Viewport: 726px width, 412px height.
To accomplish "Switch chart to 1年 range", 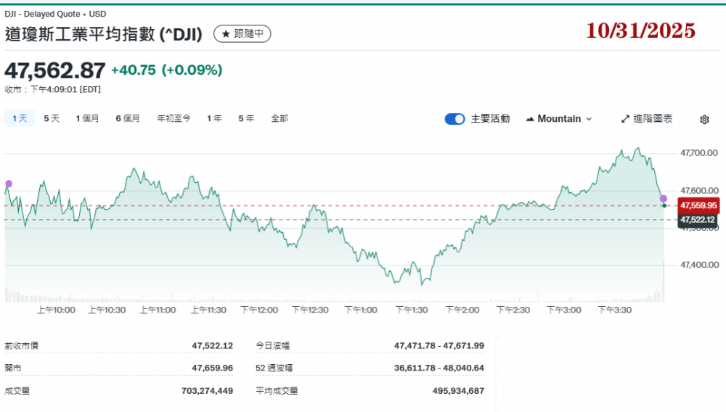I will click(214, 118).
